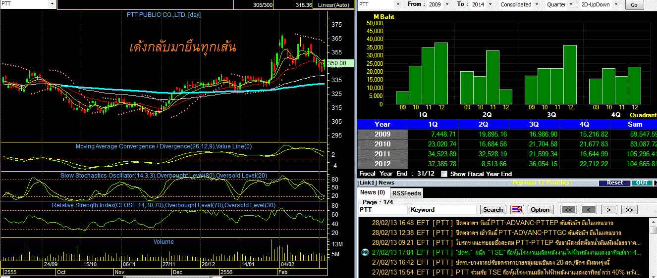
Task: Click the 305/300 value in top bar
Action: (x=262, y=4)
